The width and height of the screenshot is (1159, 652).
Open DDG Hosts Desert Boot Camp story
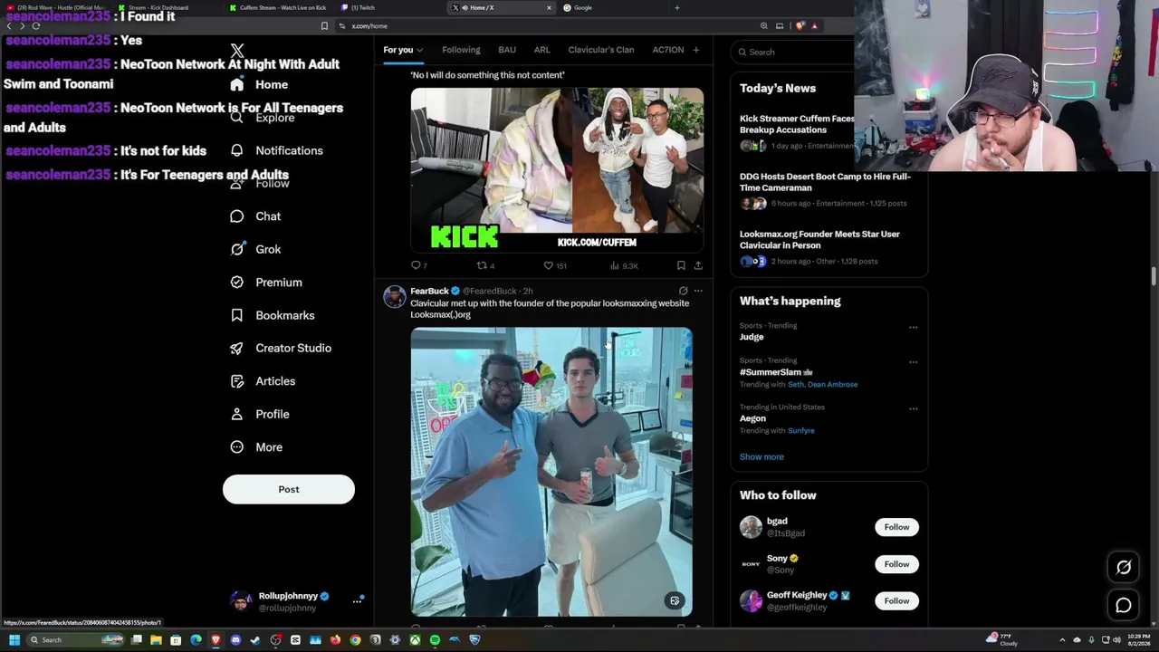pyautogui.click(x=825, y=182)
